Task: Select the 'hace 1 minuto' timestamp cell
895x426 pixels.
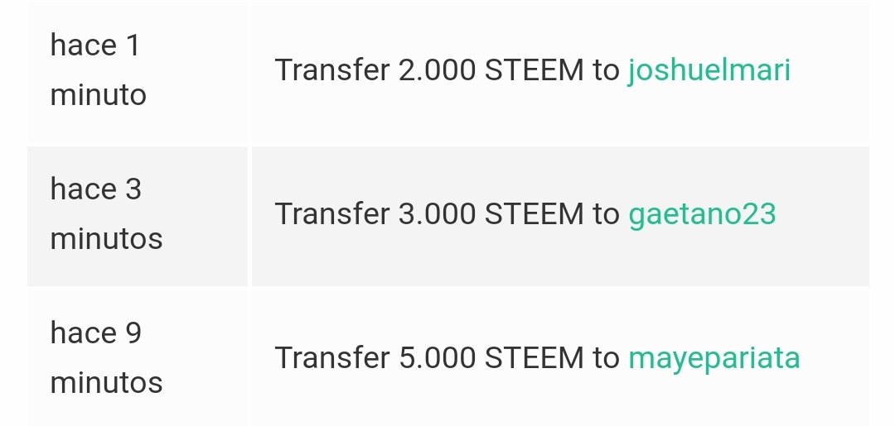Action: click(x=138, y=72)
